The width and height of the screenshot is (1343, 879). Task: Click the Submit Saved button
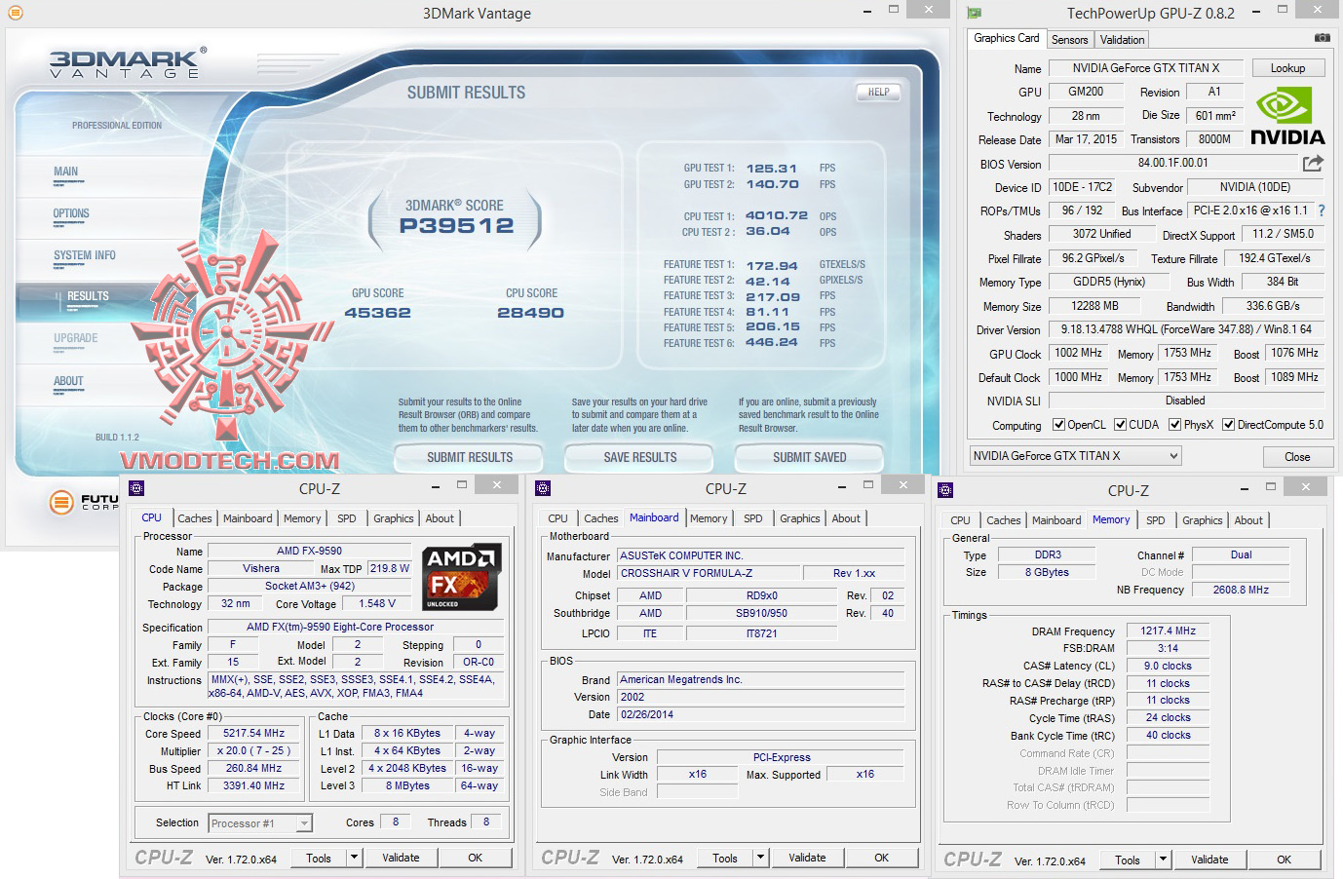pos(810,457)
